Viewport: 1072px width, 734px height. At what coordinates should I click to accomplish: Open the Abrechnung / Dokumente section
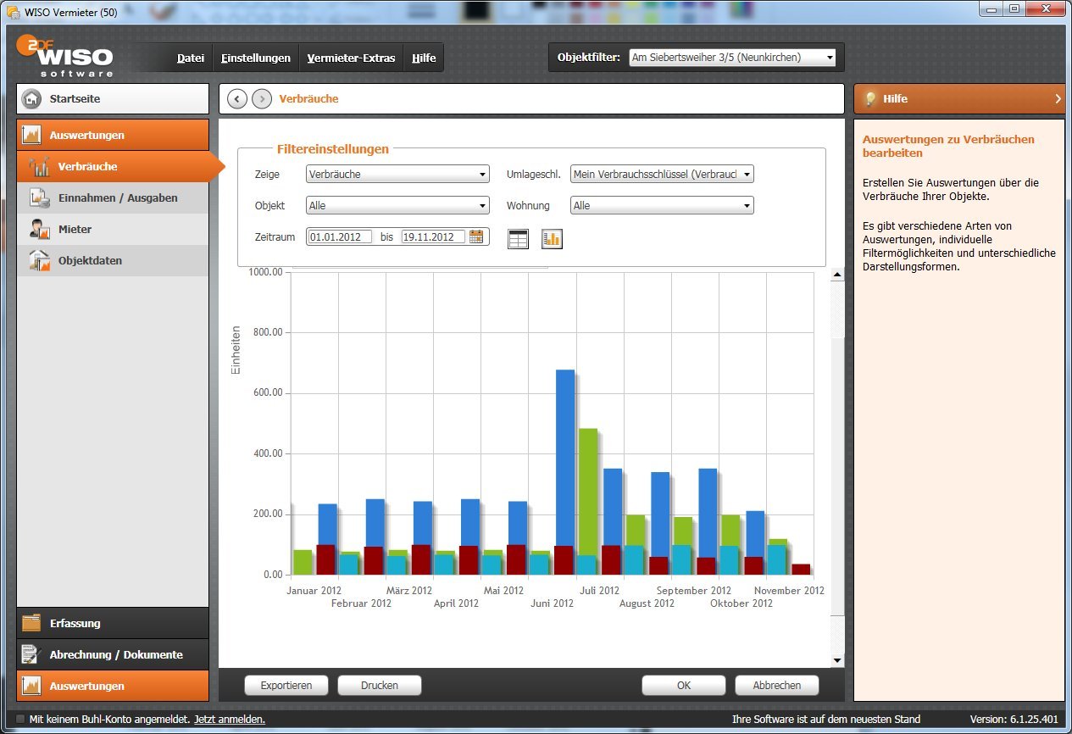[113, 654]
